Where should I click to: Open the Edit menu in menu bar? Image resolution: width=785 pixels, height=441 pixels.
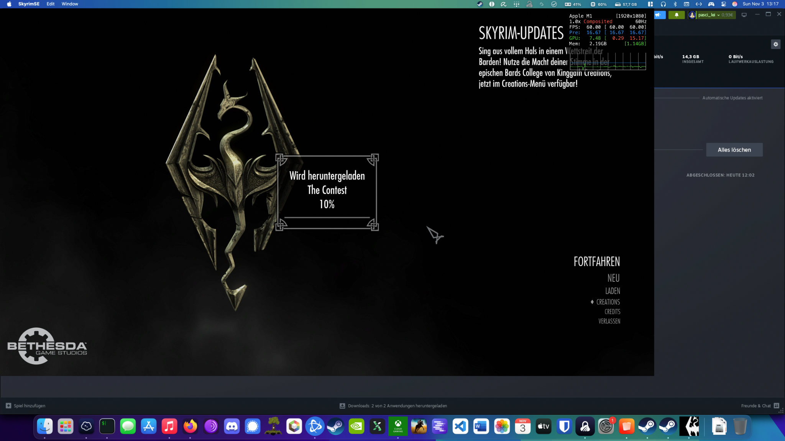click(x=51, y=4)
